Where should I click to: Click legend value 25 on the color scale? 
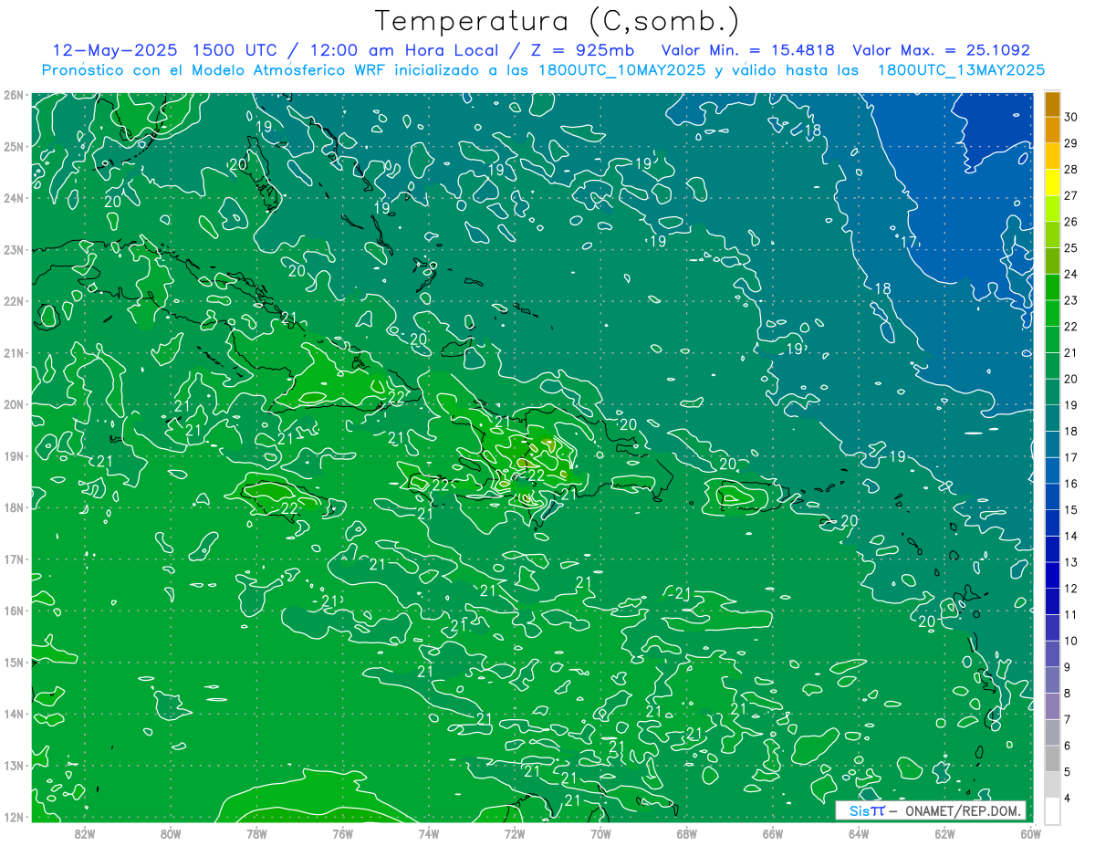pos(1070,247)
